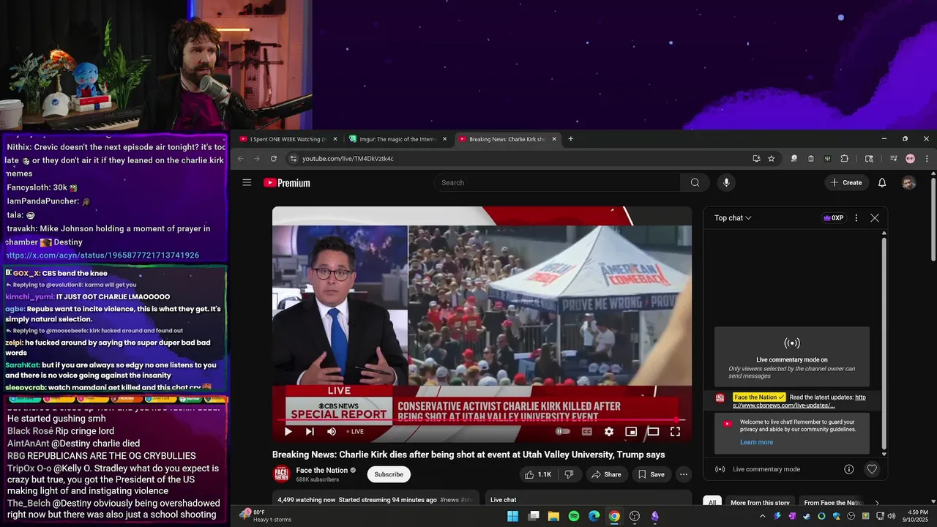Open a new browser tab
The width and height of the screenshot is (937, 527).
tap(570, 139)
